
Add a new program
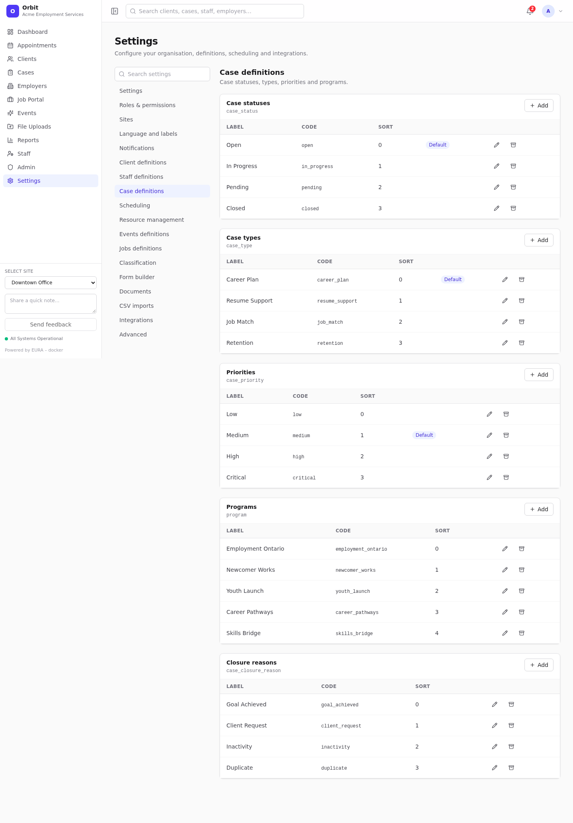pyautogui.click(x=539, y=509)
